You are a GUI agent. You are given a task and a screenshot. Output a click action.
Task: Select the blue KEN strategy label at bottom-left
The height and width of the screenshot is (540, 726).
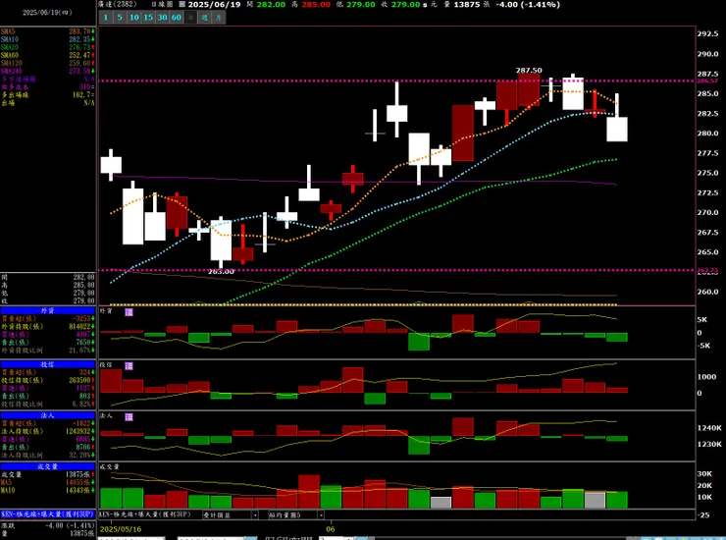coord(48,514)
